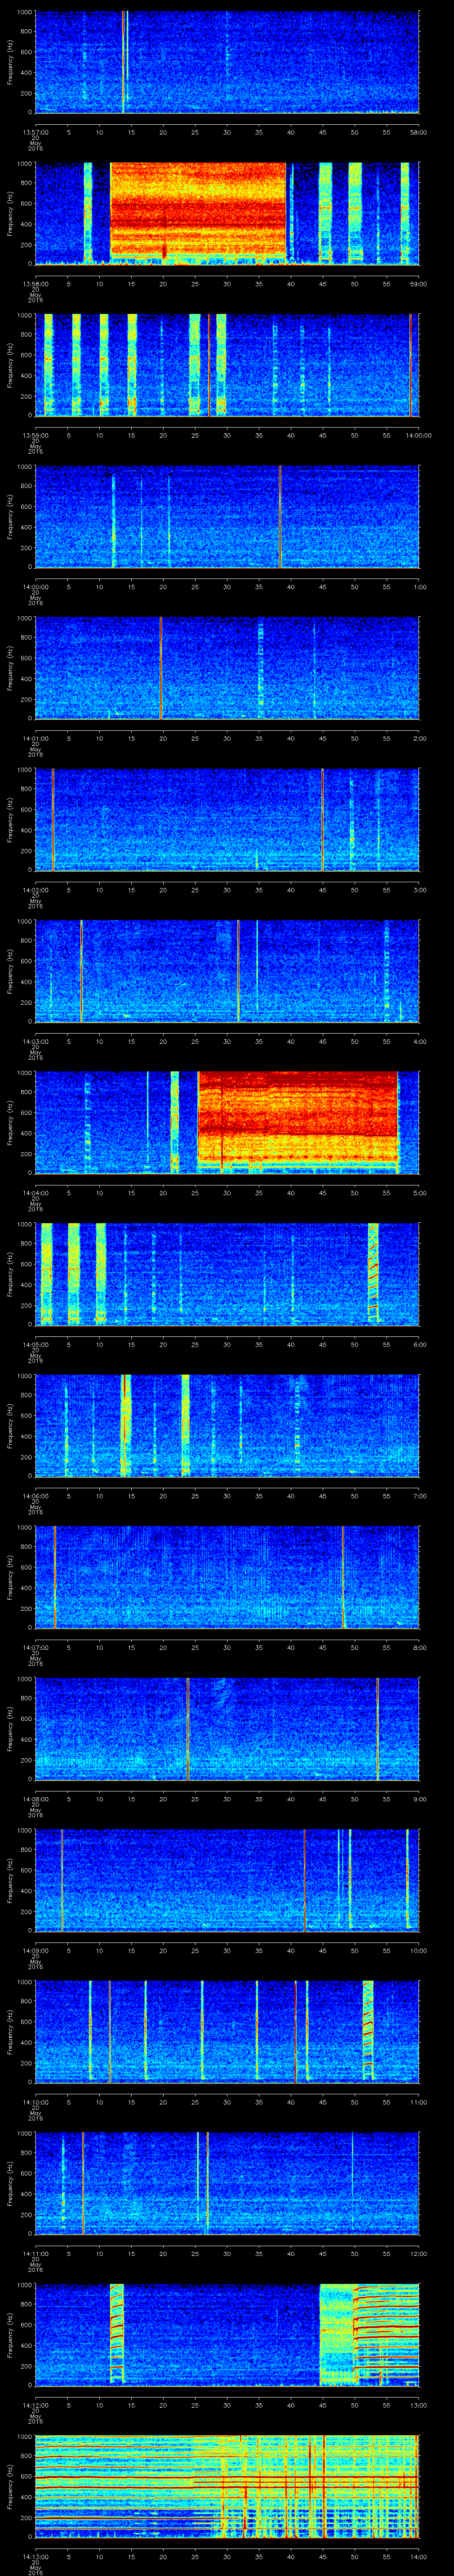Click the 58:00 end time label

coord(419,132)
